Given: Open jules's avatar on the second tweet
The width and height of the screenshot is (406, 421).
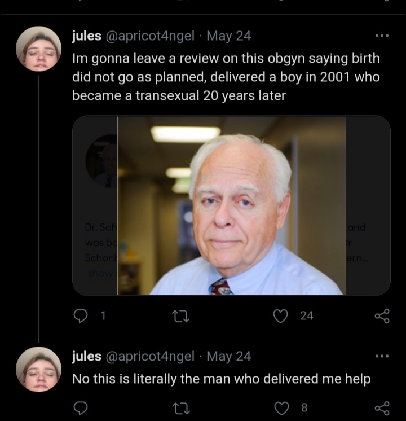Looking at the screenshot, I should coord(39,370).
